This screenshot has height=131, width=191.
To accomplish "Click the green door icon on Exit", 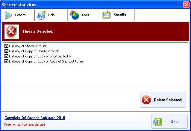I will point(157,121).
